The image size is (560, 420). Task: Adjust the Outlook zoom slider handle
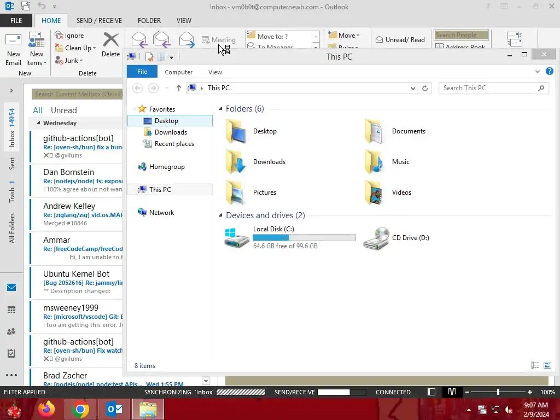tap(498, 392)
